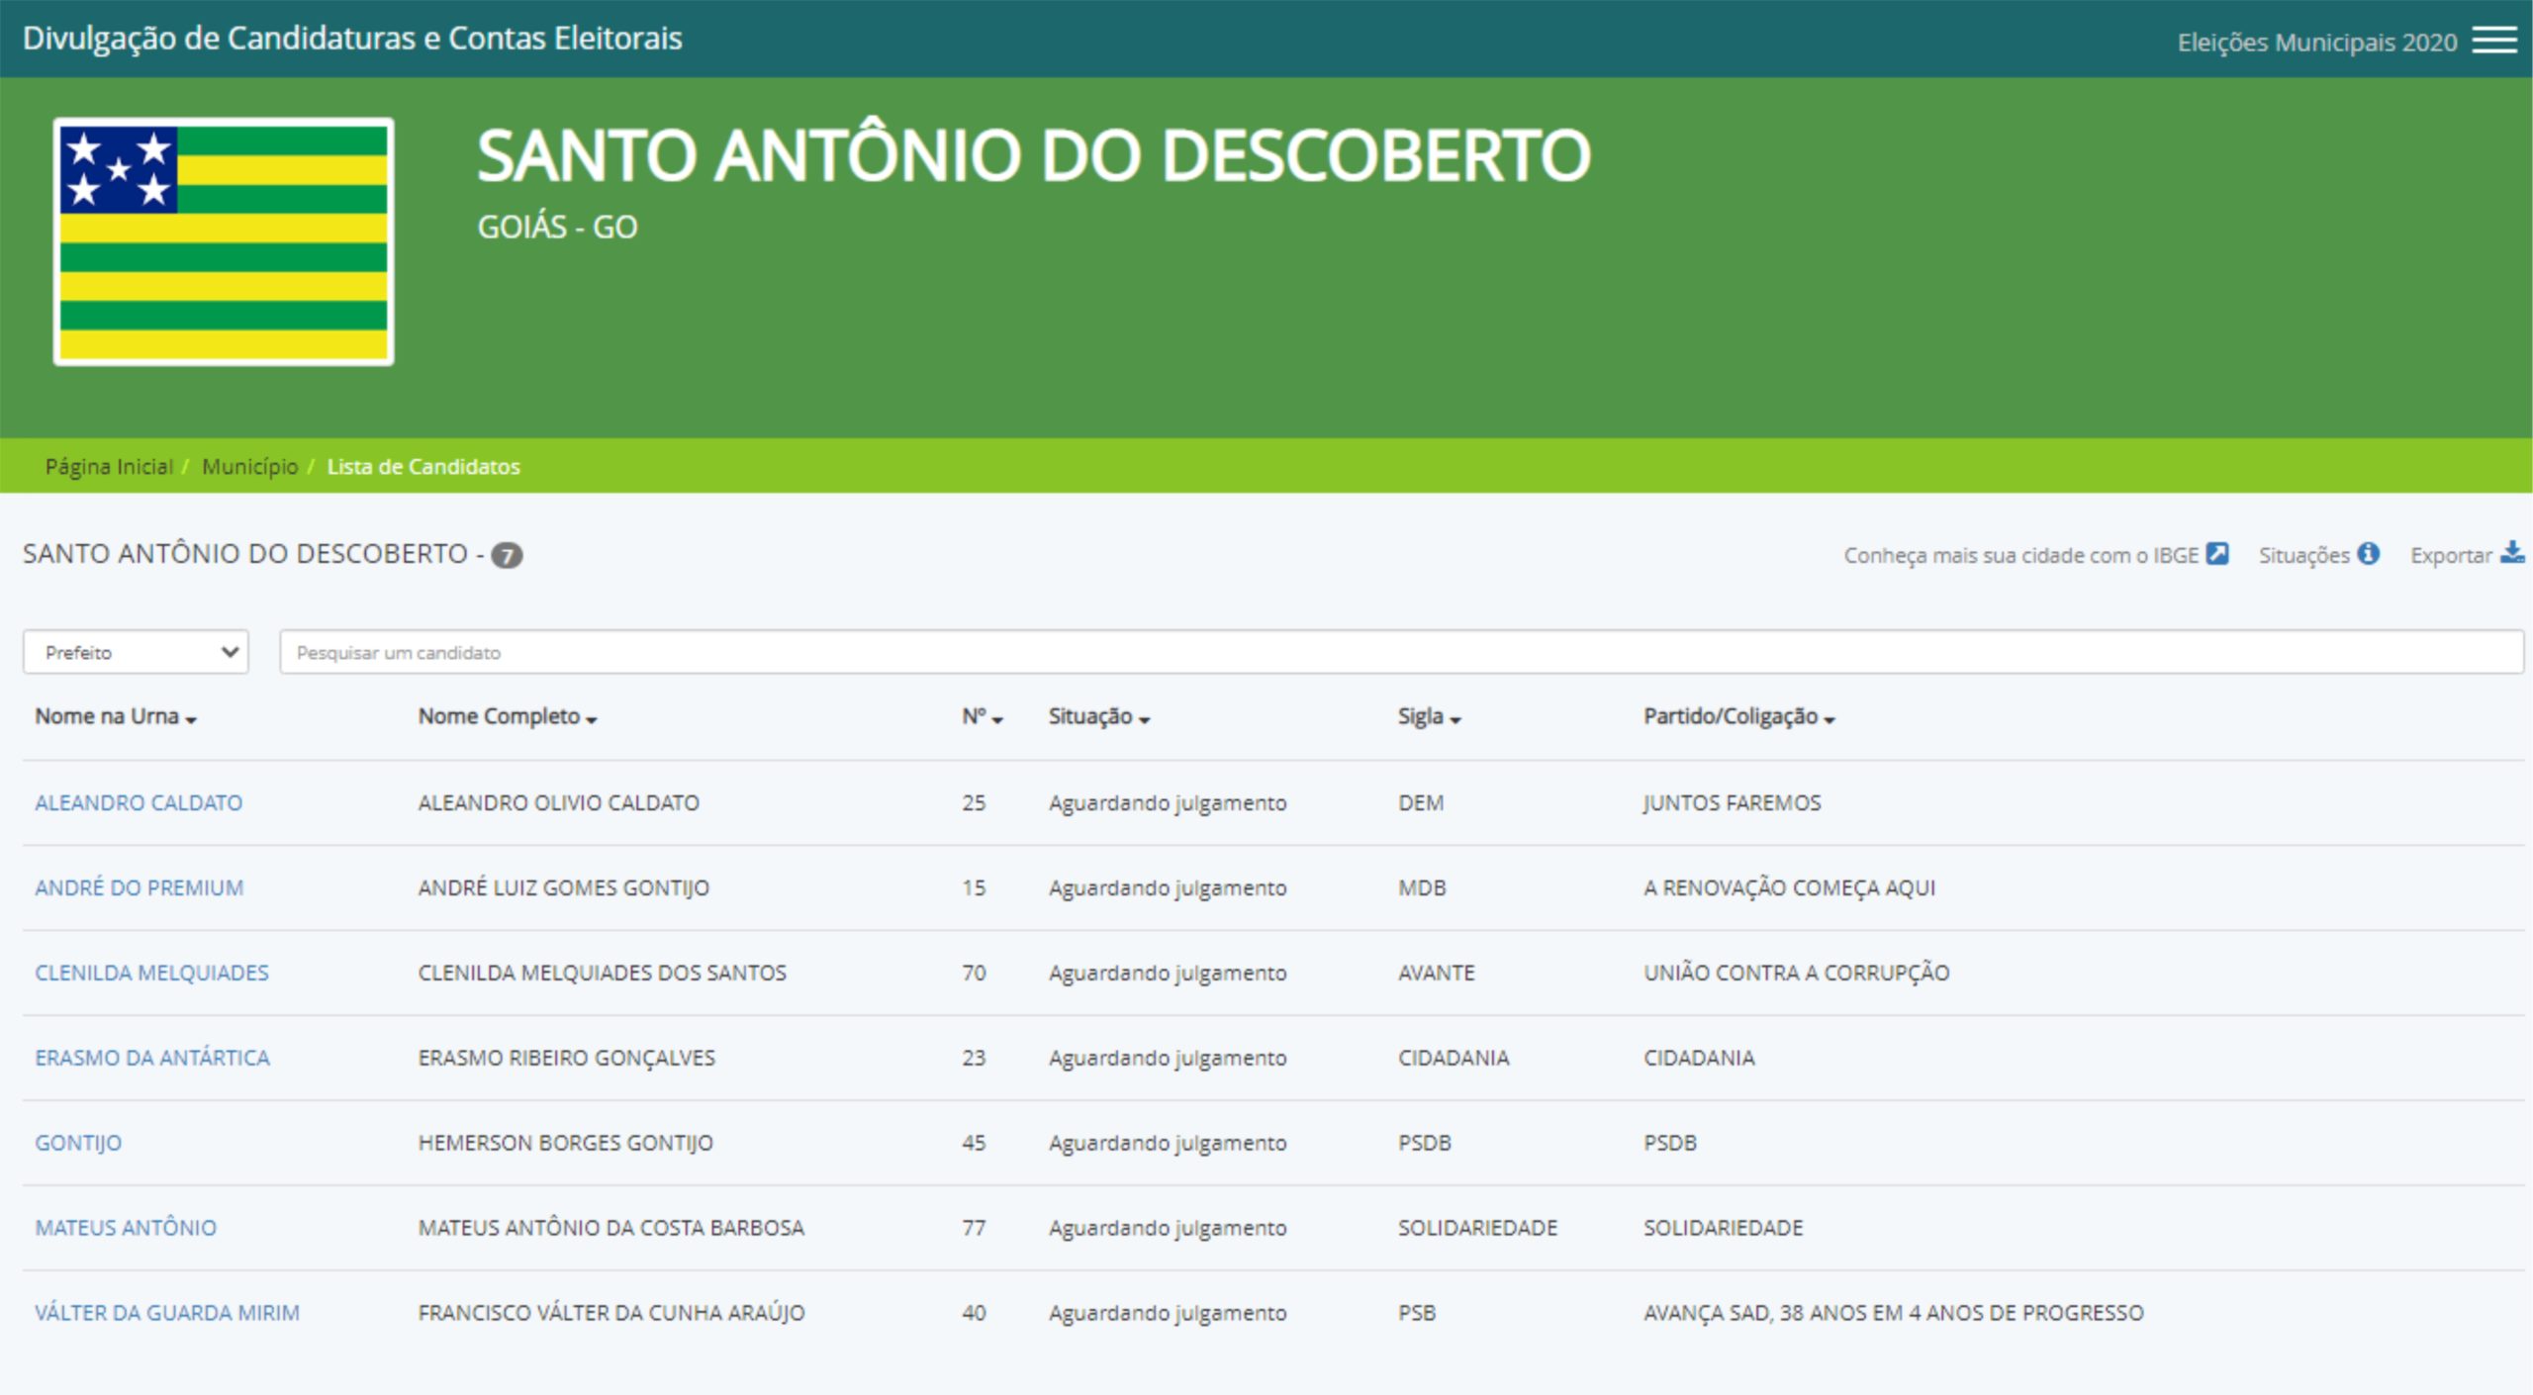Open candidate CLENILDA MELQUIADES
Screen dimensions: 2533x1395
pos(151,973)
